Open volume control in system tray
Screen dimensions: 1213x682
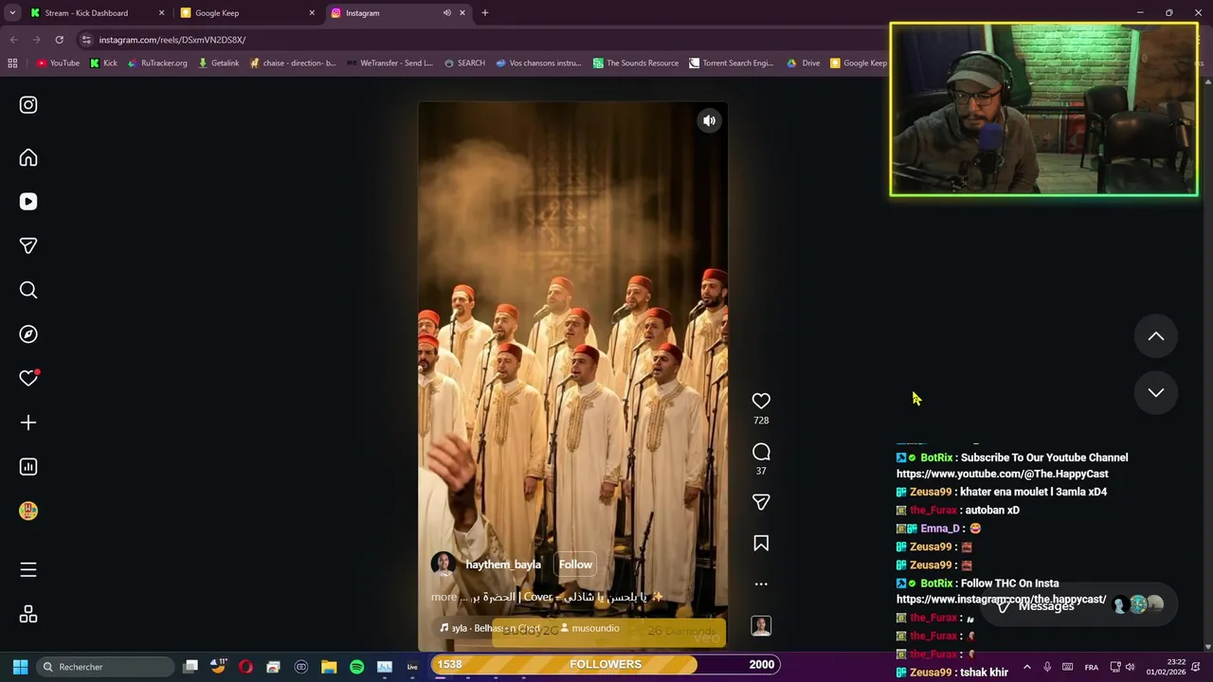[x=1130, y=667]
